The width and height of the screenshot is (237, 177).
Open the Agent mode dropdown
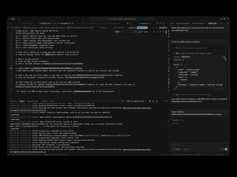click(177, 149)
